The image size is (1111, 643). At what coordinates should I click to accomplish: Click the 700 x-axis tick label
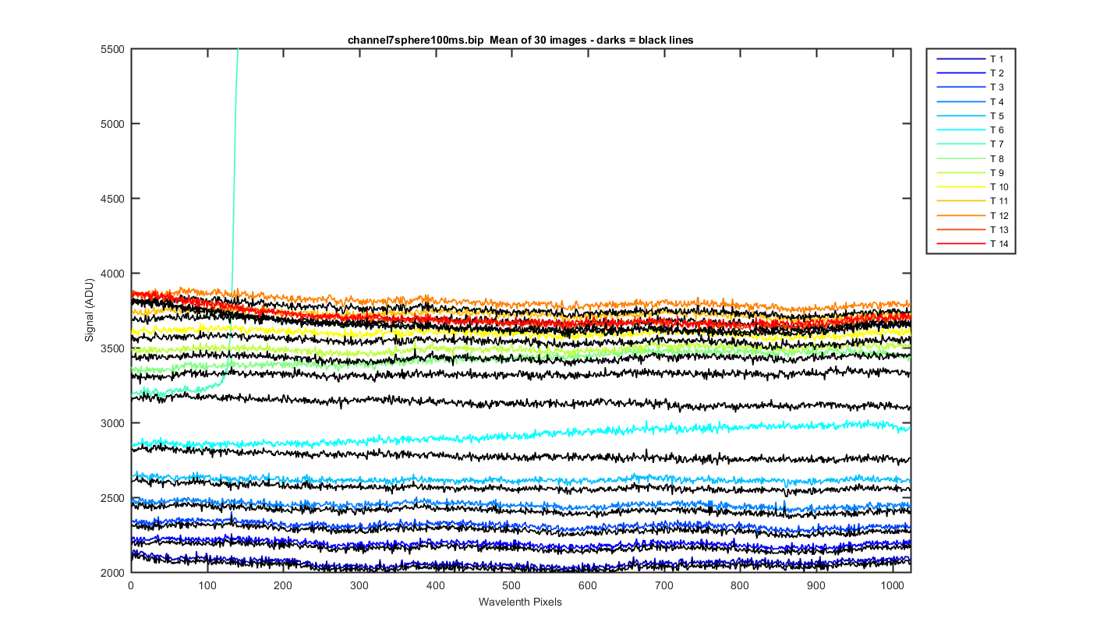(x=664, y=586)
